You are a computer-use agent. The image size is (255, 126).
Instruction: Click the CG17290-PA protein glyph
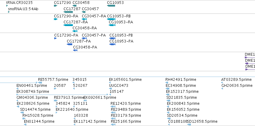(55, 38)
